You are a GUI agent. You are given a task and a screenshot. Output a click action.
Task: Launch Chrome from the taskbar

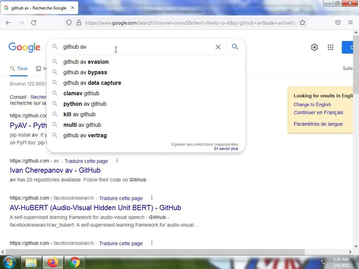pyautogui.click(x=75, y=262)
